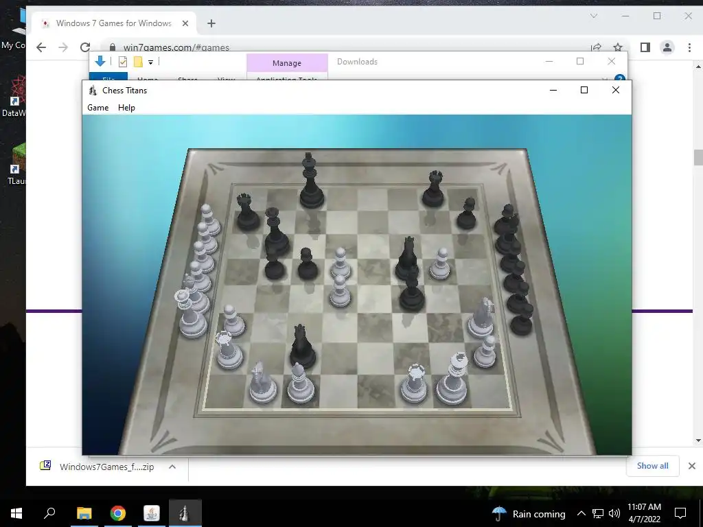The height and width of the screenshot is (527, 703).
Task: Open File Explorer from the taskbar
Action: coord(84,513)
